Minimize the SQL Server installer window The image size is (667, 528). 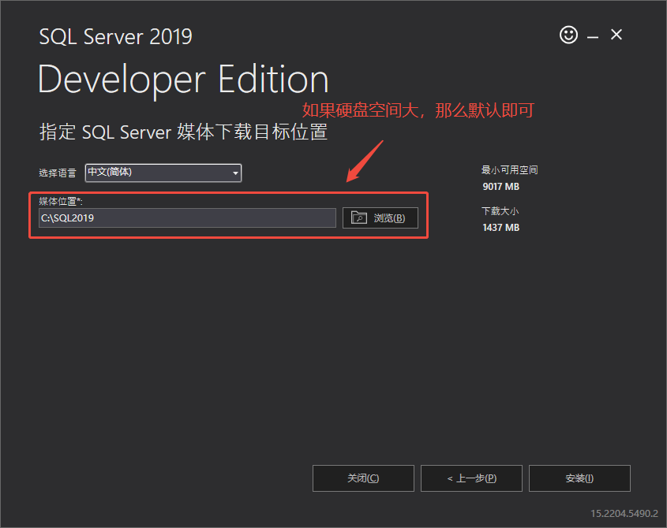click(x=593, y=37)
